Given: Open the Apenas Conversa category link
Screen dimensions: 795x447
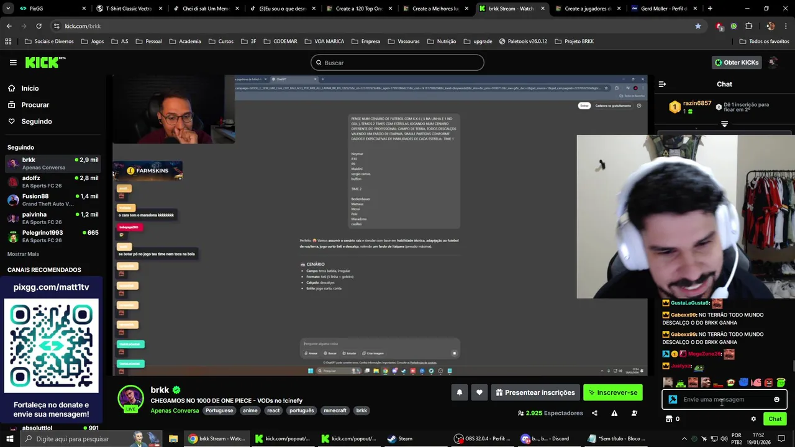Looking at the screenshot, I should [175, 410].
